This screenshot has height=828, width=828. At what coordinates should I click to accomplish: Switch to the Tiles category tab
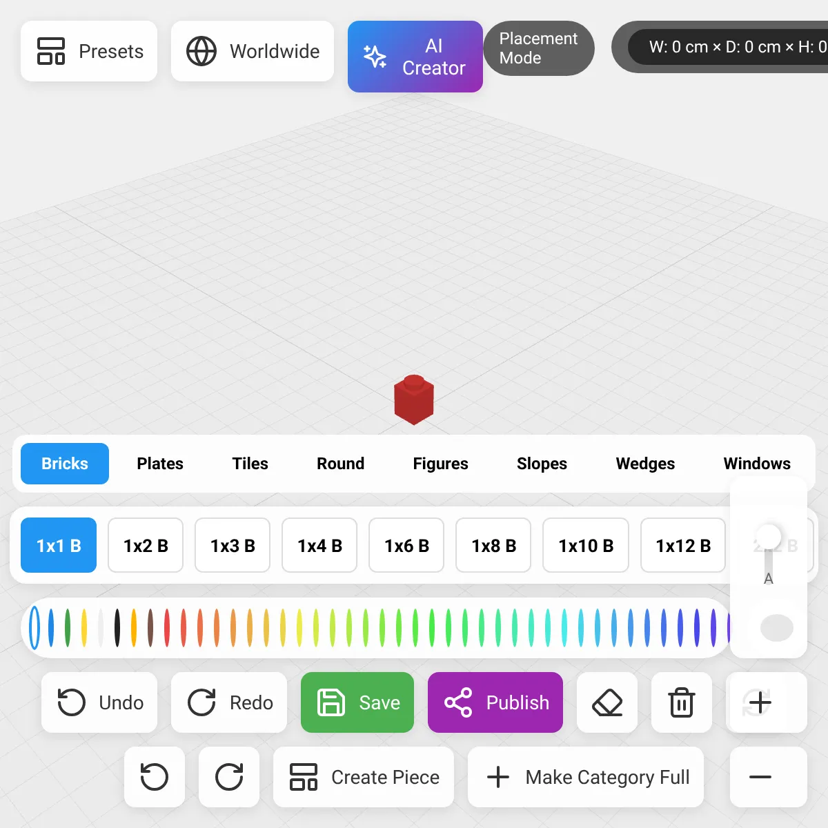(250, 464)
